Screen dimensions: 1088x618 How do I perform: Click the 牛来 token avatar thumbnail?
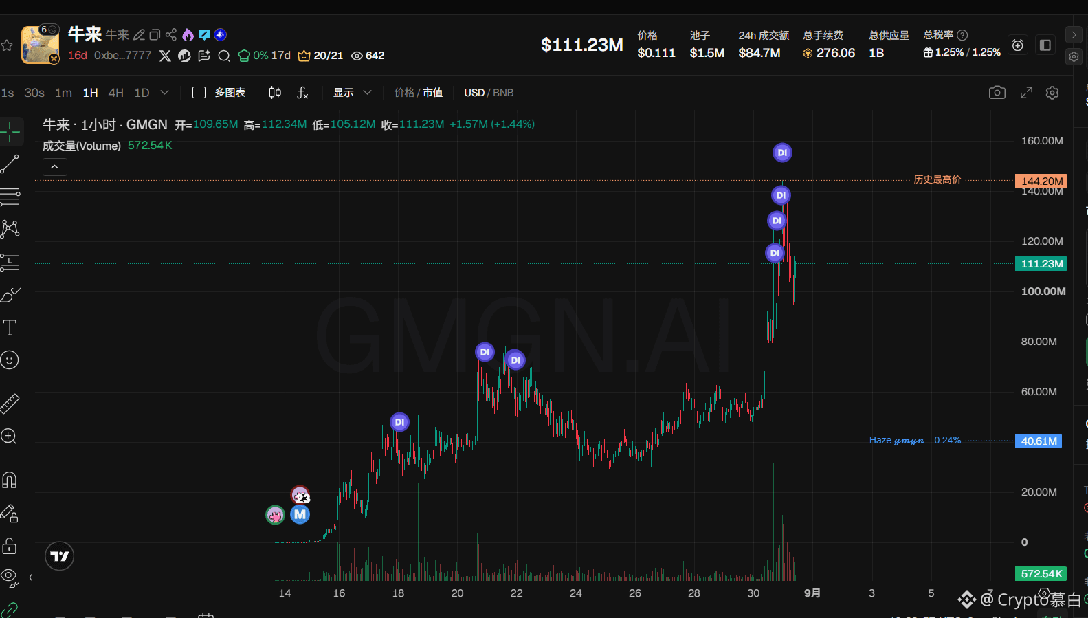pyautogui.click(x=40, y=45)
